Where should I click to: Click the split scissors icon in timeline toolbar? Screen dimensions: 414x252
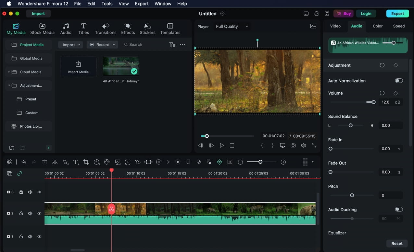click(55, 162)
